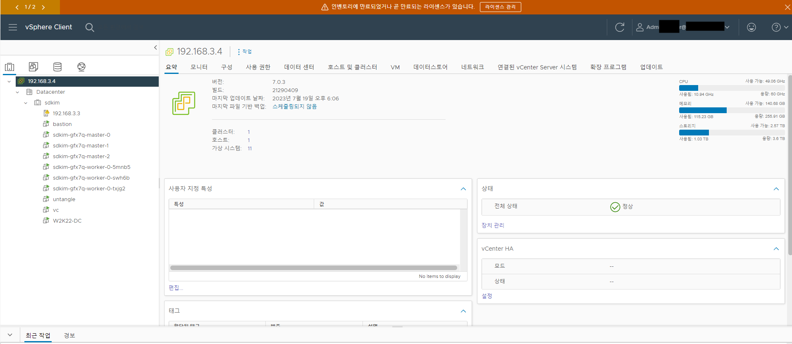Viewport: 792px width, 344px height.
Task: Click the backup schedule status link
Action: pyautogui.click(x=294, y=107)
